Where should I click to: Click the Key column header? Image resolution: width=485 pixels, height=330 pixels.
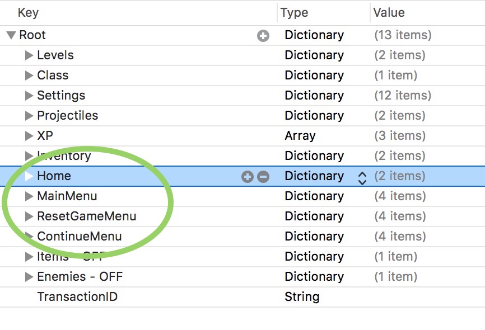click(x=28, y=12)
